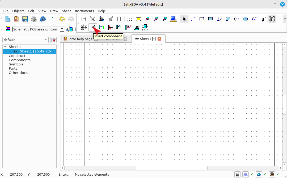Click the stacked books status bar button
This screenshot has height=178, width=287.
(x=272, y=174)
